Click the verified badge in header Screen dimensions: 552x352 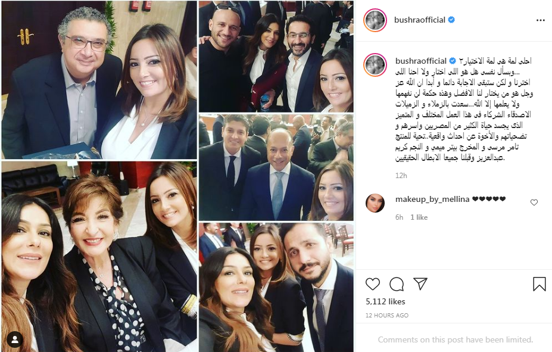click(451, 20)
